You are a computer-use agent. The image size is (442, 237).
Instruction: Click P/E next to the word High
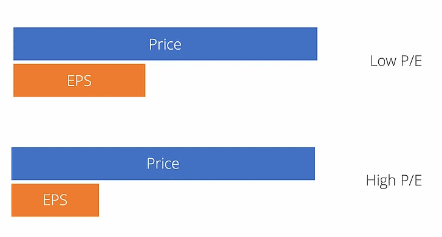point(411,180)
